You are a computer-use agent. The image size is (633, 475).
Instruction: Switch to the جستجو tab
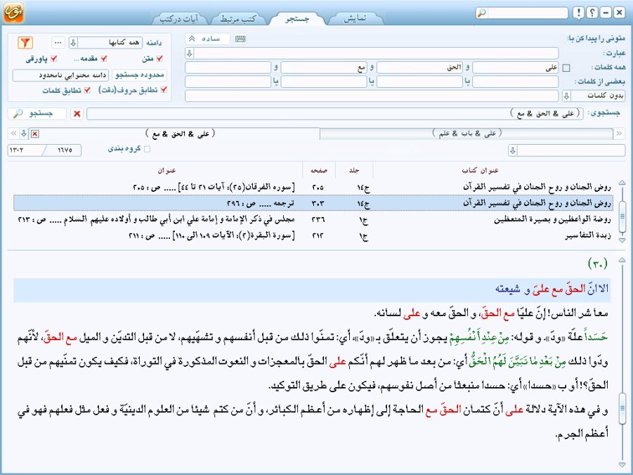[x=297, y=18]
